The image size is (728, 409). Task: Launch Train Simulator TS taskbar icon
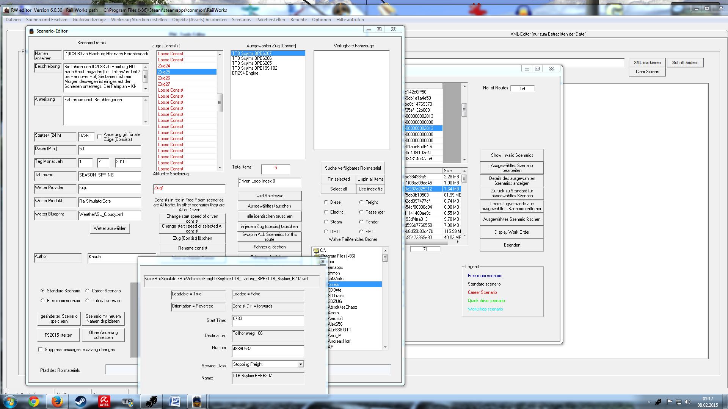pyautogui.click(x=127, y=401)
